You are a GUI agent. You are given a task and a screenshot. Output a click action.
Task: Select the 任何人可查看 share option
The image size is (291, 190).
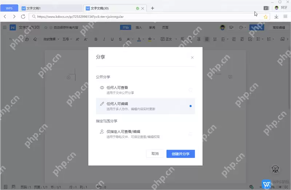[x=145, y=90]
